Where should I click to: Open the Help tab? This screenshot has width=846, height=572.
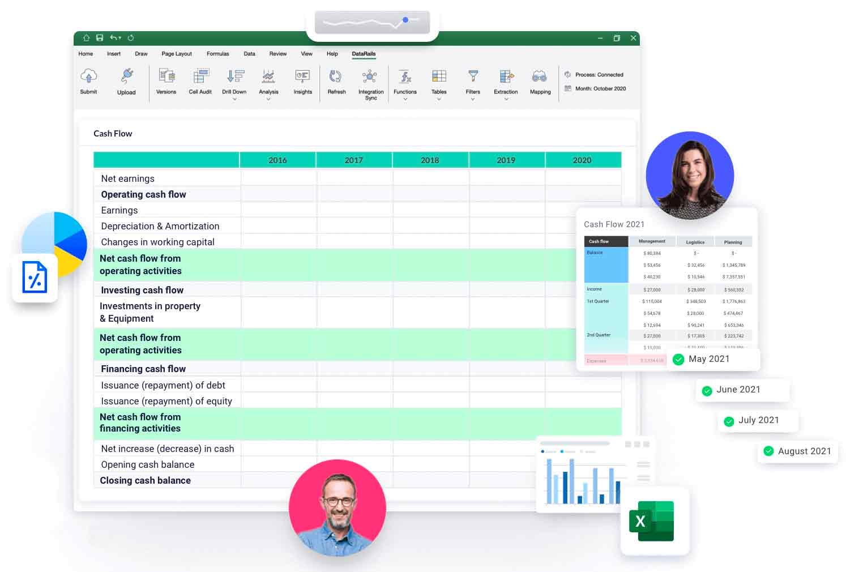click(332, 54)
